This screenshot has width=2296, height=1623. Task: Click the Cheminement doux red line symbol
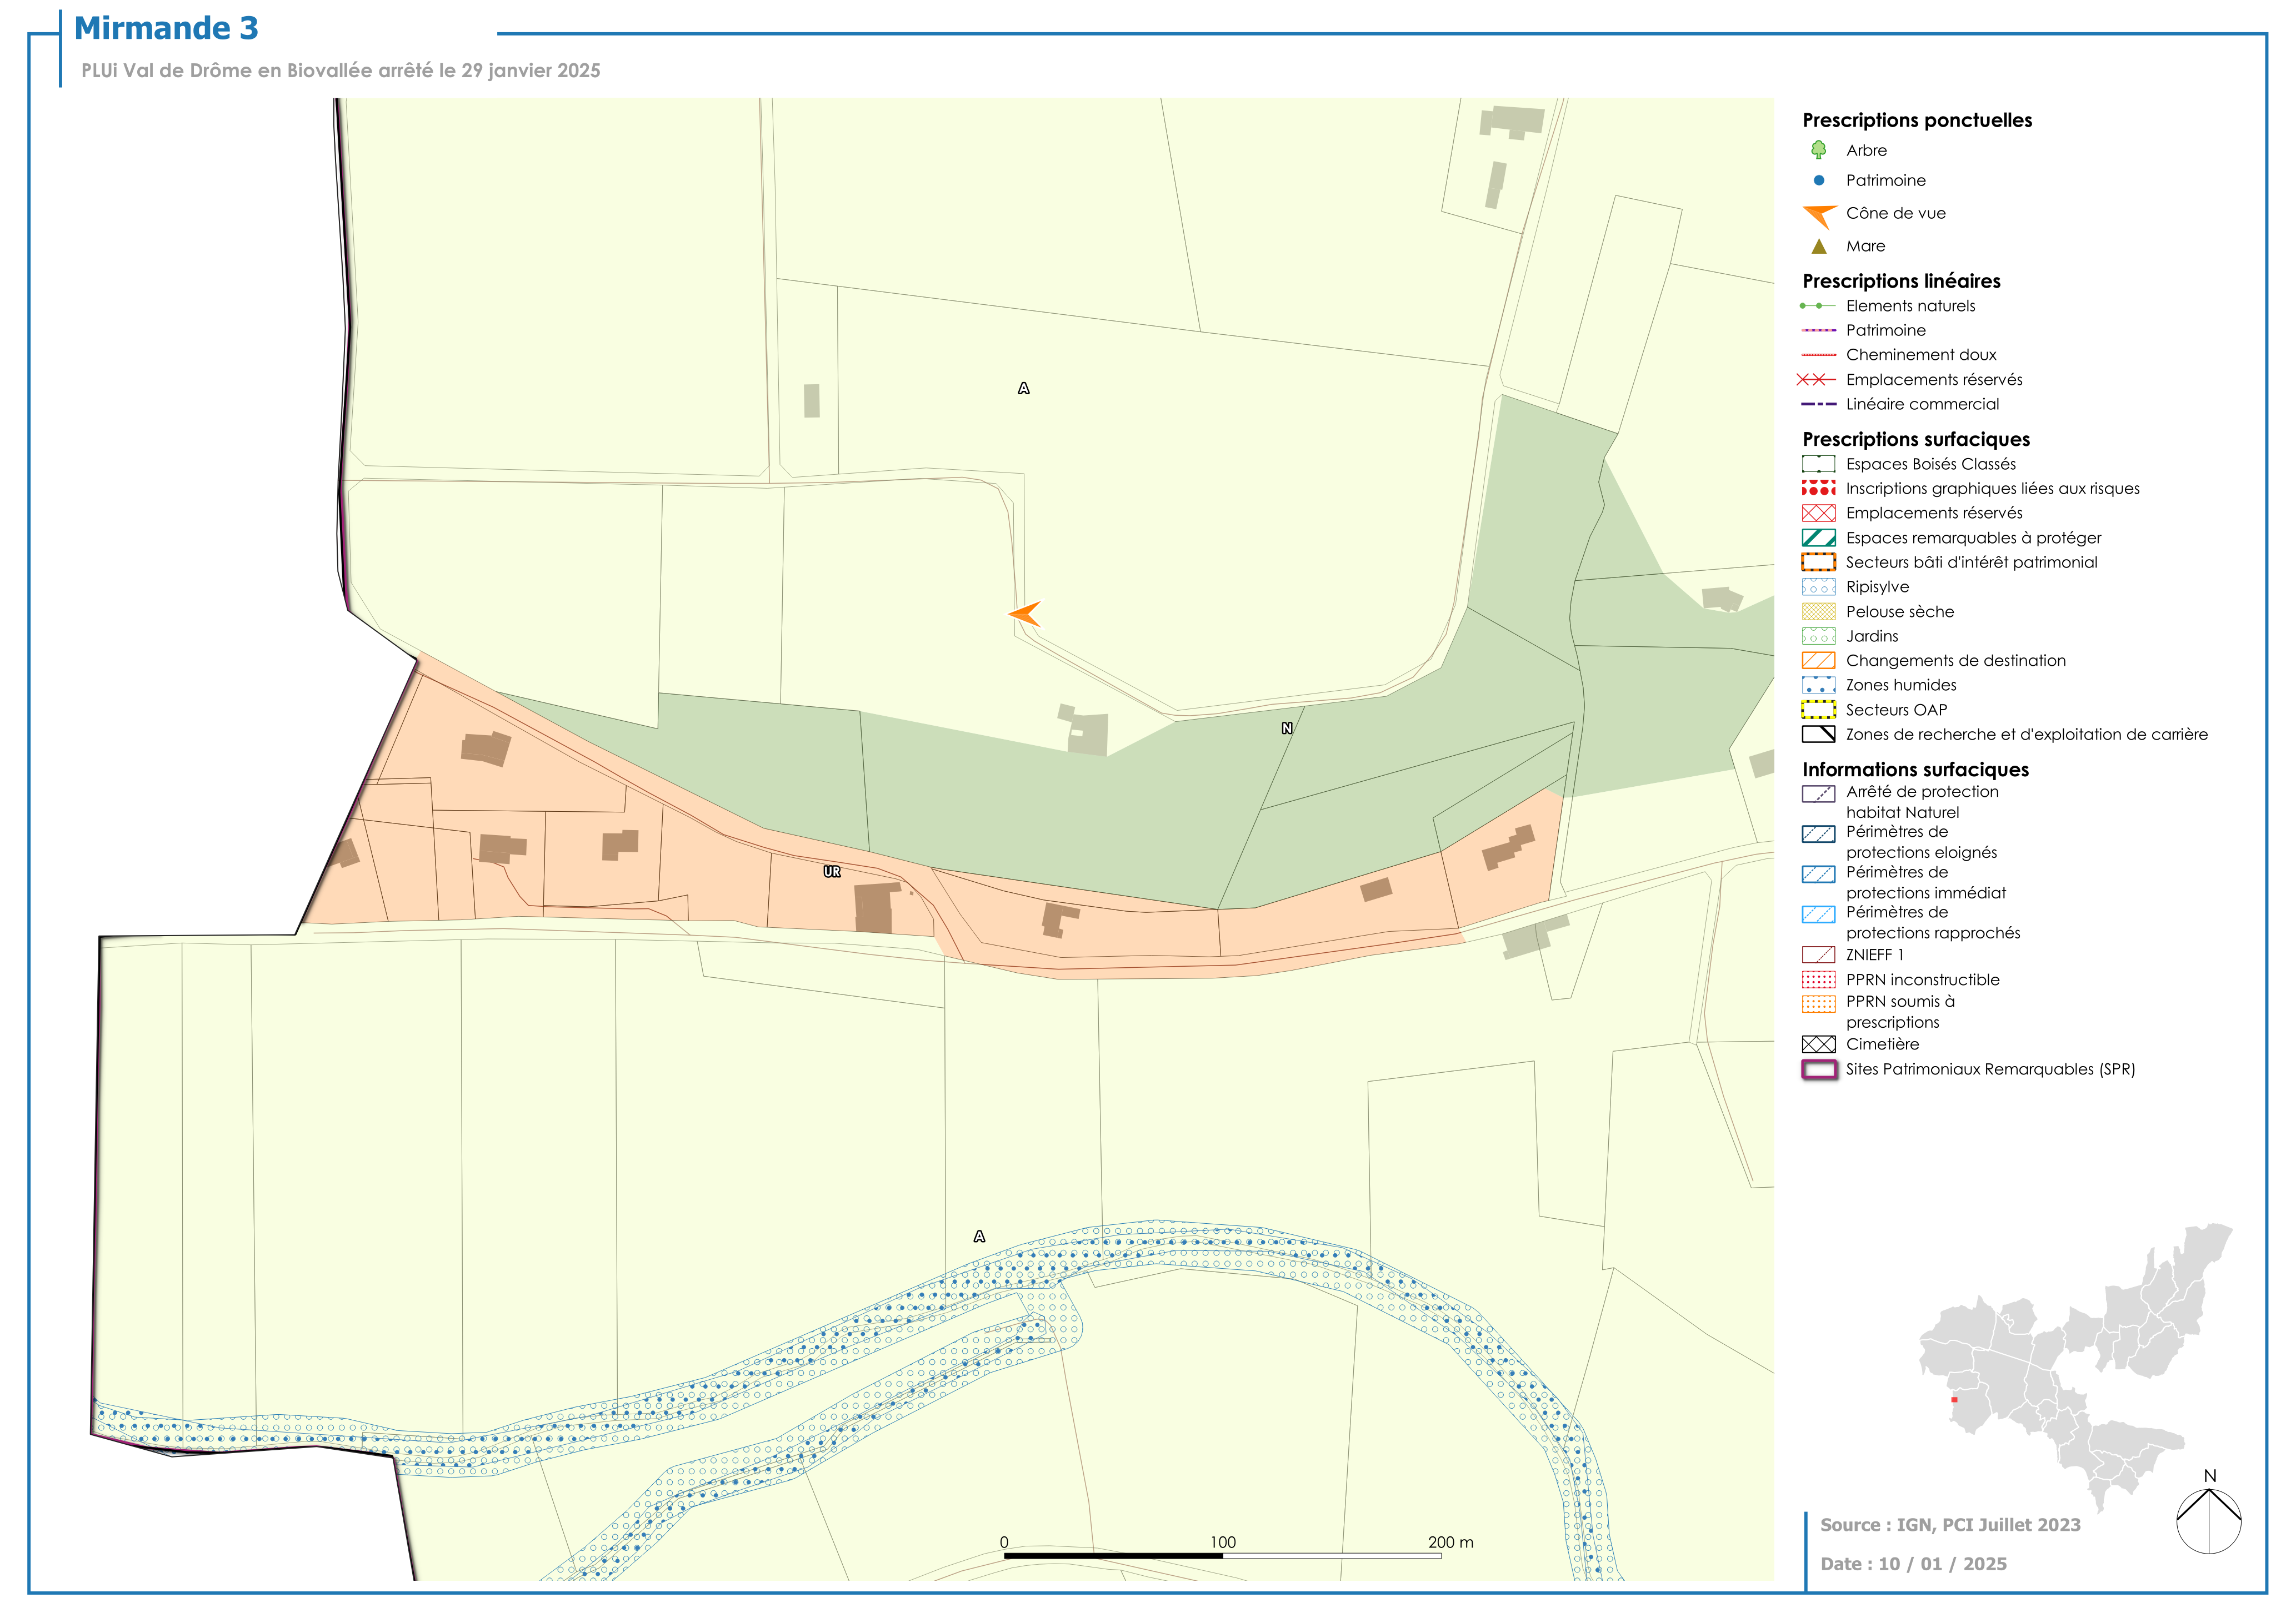1818,355
